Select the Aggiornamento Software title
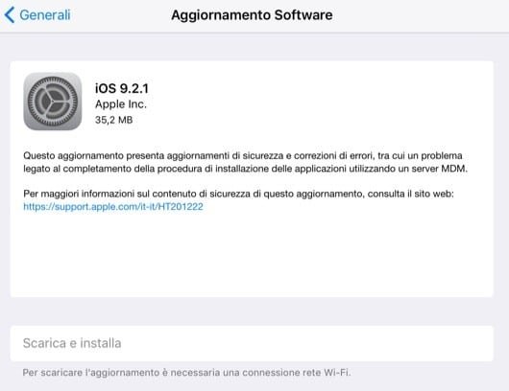The image size is (509, 391). pos(252,15)
